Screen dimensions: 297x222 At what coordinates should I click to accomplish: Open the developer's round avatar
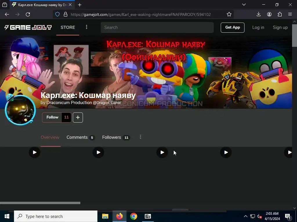[x=20, y=110]
